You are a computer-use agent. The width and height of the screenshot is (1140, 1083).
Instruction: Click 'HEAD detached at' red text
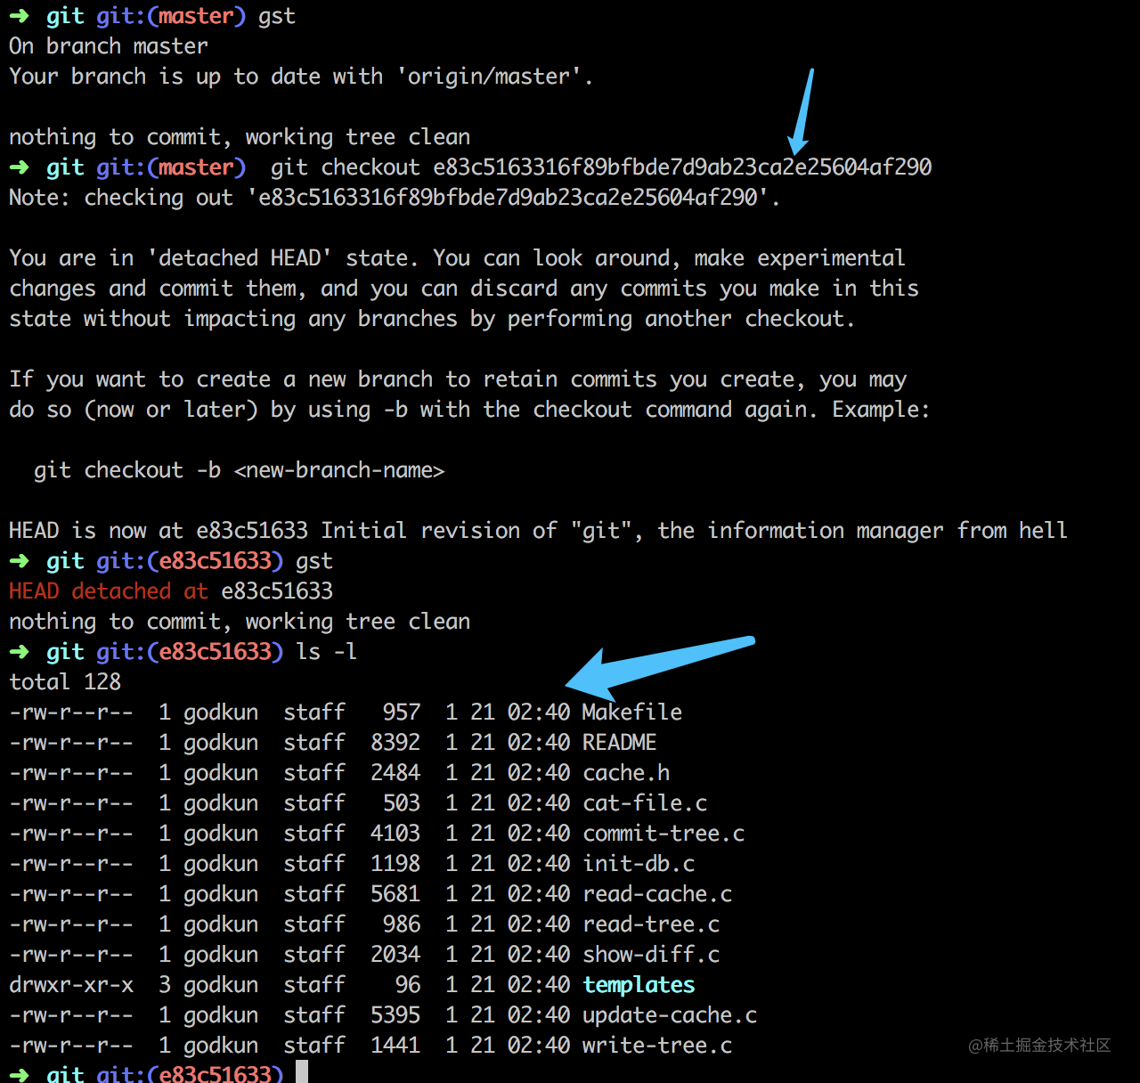pos(109,590)
